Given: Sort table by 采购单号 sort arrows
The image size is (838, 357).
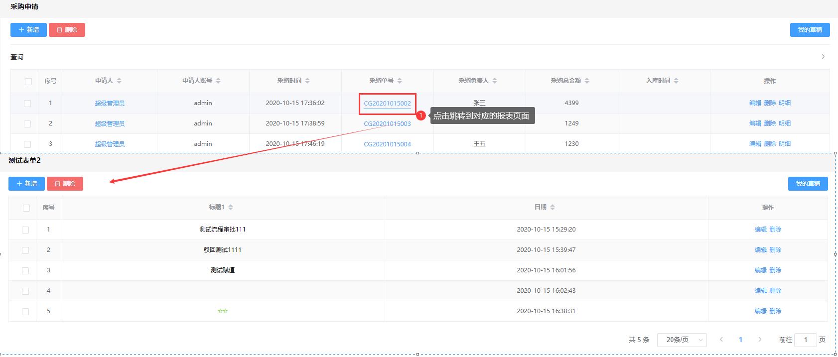Looking at the screenshot, I should click(400, 81).
